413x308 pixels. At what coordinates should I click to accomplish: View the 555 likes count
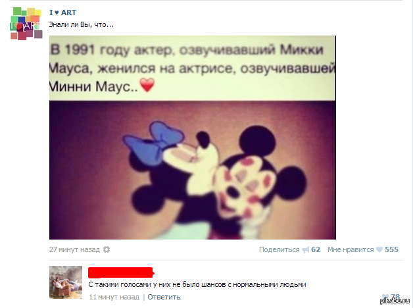tap(391, 249)
